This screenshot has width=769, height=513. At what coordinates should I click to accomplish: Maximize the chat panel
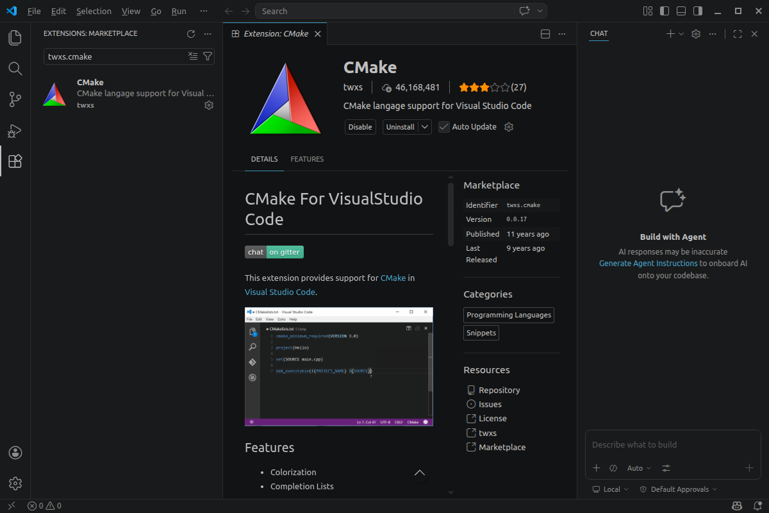(738, 33)
